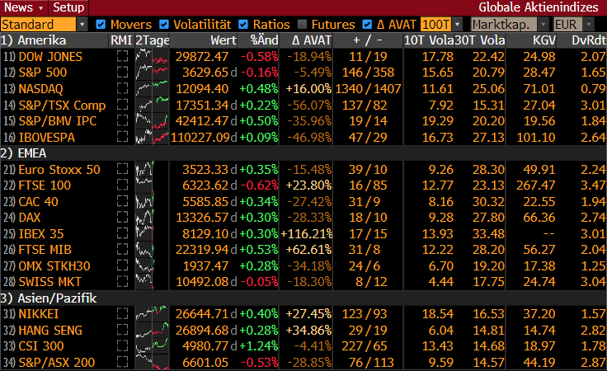Toggle the Ratios checkbox

click(x=243, y=25)
